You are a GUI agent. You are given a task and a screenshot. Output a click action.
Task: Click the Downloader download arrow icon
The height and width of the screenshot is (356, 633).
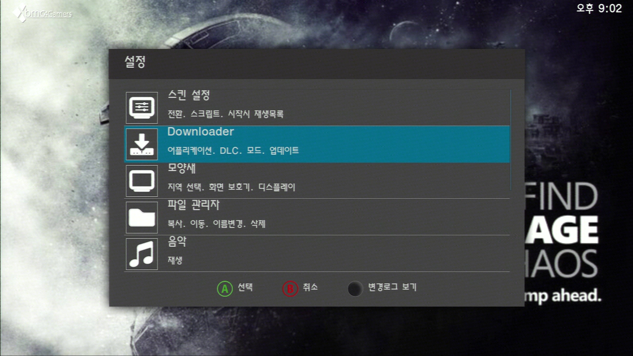click(142, 144)
